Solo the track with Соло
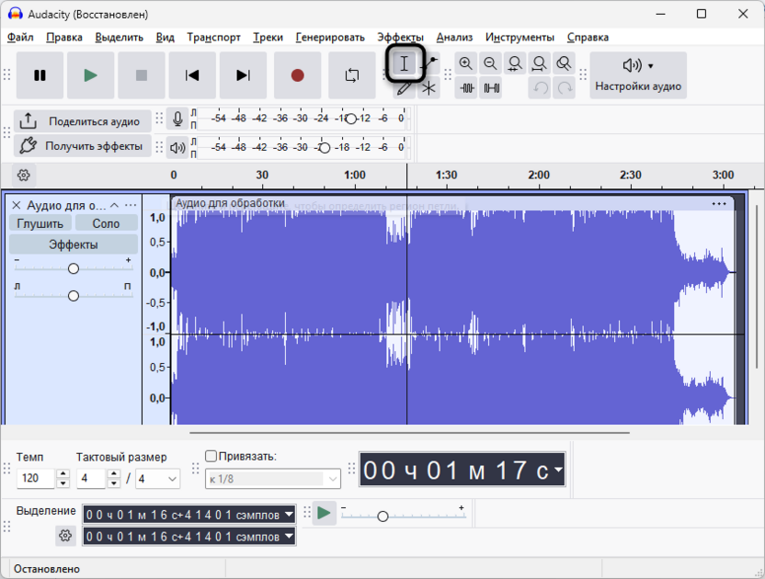Image resolution: width=765 pixels, height=579 pixels. pos(106,223)
